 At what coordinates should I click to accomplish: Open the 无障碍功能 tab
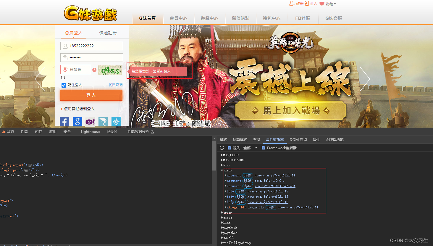[x=335, y=140]
